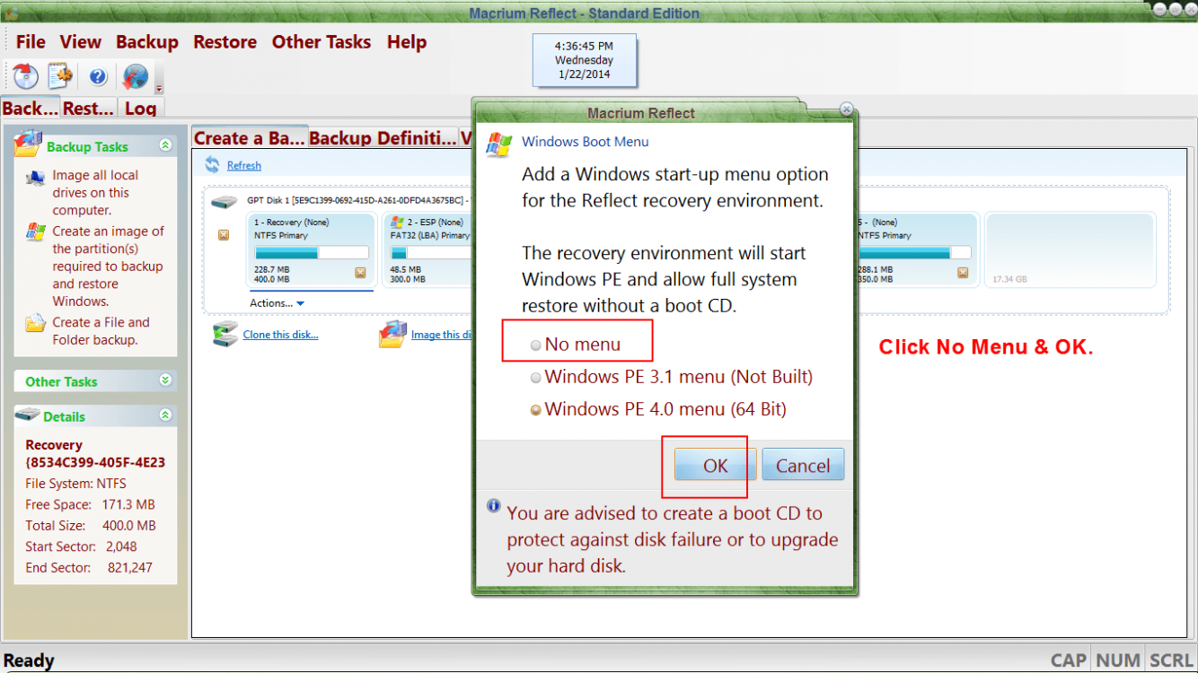Viewport: 1198px width, 673px height.
Task: Collapse the Backup Tasks panel
Action: [x=165, y=144]
